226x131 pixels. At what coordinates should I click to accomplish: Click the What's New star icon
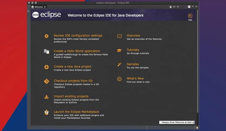pyautogui.click(x=119, y=79)
